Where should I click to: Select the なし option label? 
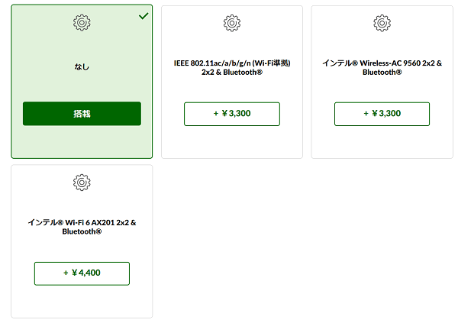pos(82,67)
